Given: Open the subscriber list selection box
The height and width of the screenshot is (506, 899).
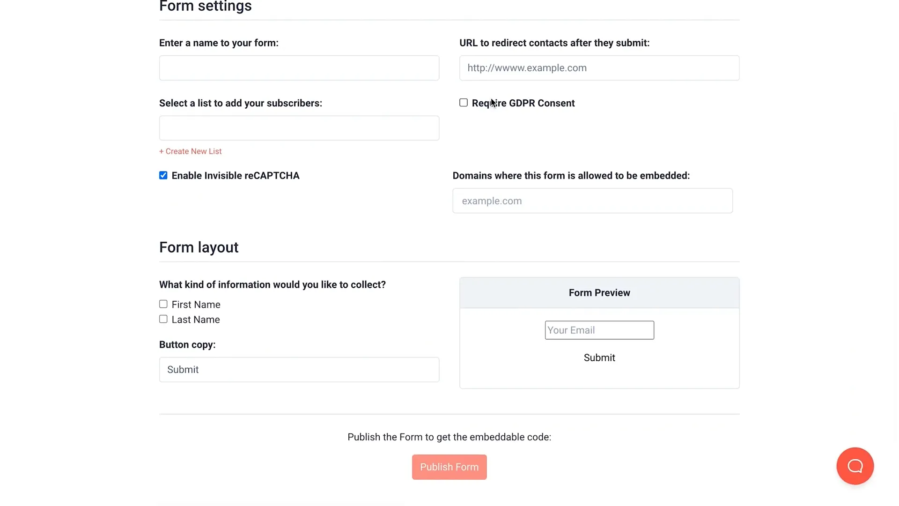Looking at the screenshot, I should click(x=299, y=128).
